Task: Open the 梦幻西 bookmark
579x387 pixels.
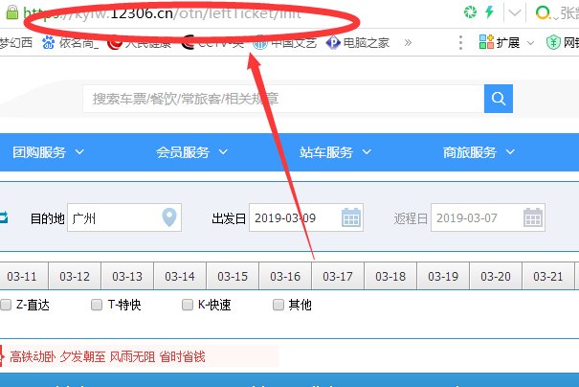Action: (16, 43)
